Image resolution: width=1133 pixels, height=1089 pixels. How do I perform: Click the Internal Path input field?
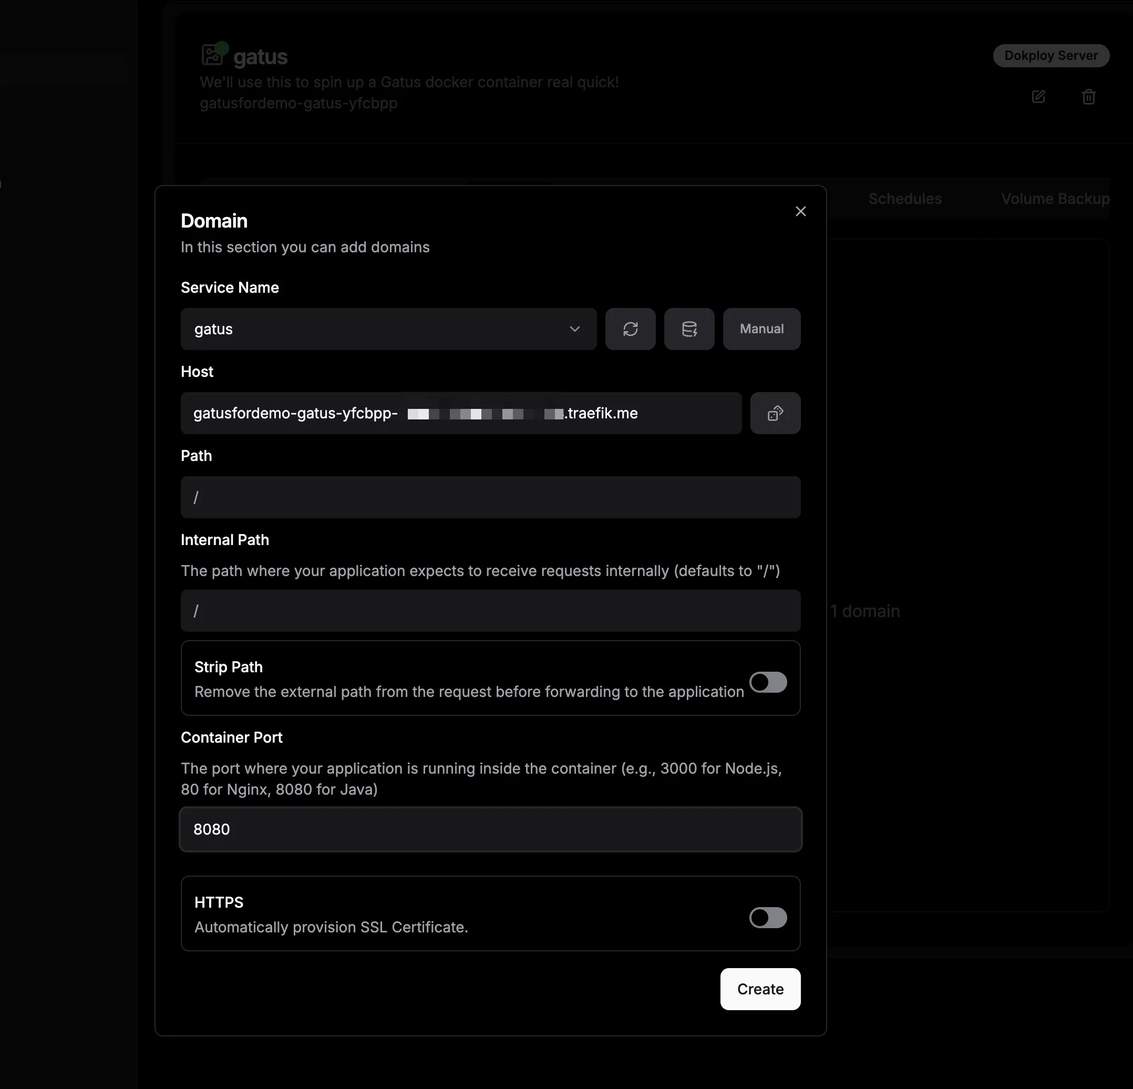490,610
